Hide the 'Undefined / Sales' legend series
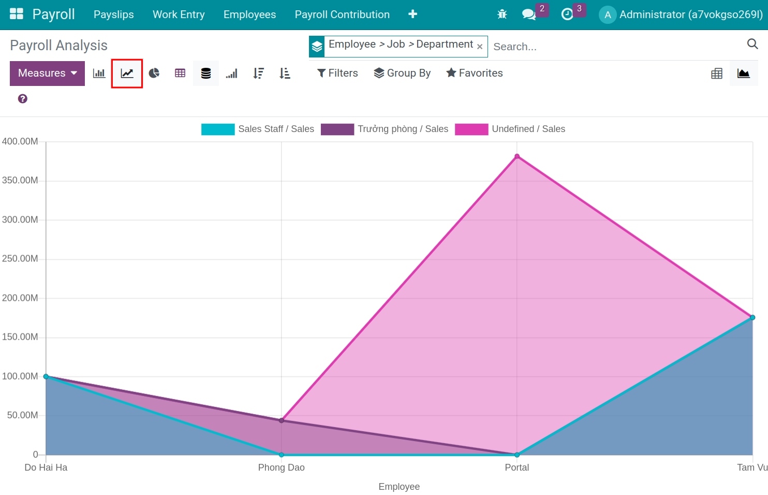The height and width of the screenshot is (495, 768). [528, 129]
